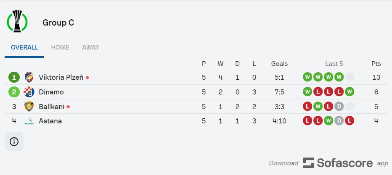Switch to the HOME tab
Viewport: 392px width, 175px height.
(x=60, y=47)
